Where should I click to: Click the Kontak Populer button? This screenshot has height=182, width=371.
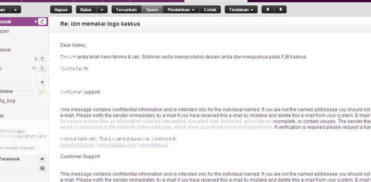pos(19,148)
